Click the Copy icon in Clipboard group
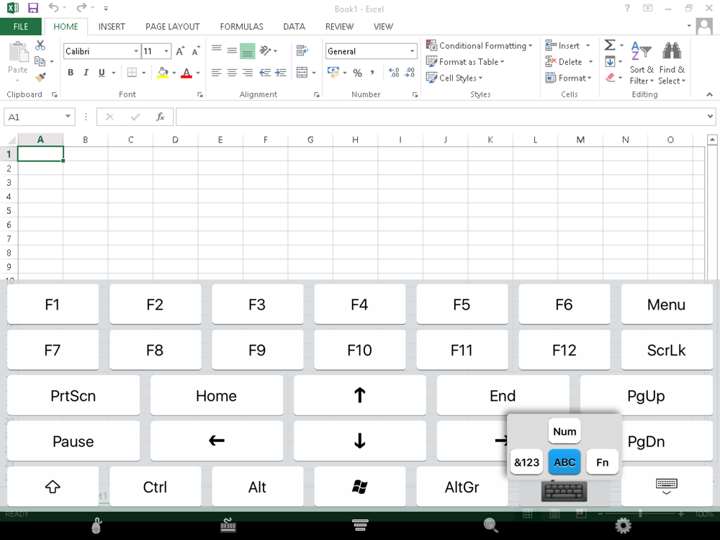 (40, 61)
